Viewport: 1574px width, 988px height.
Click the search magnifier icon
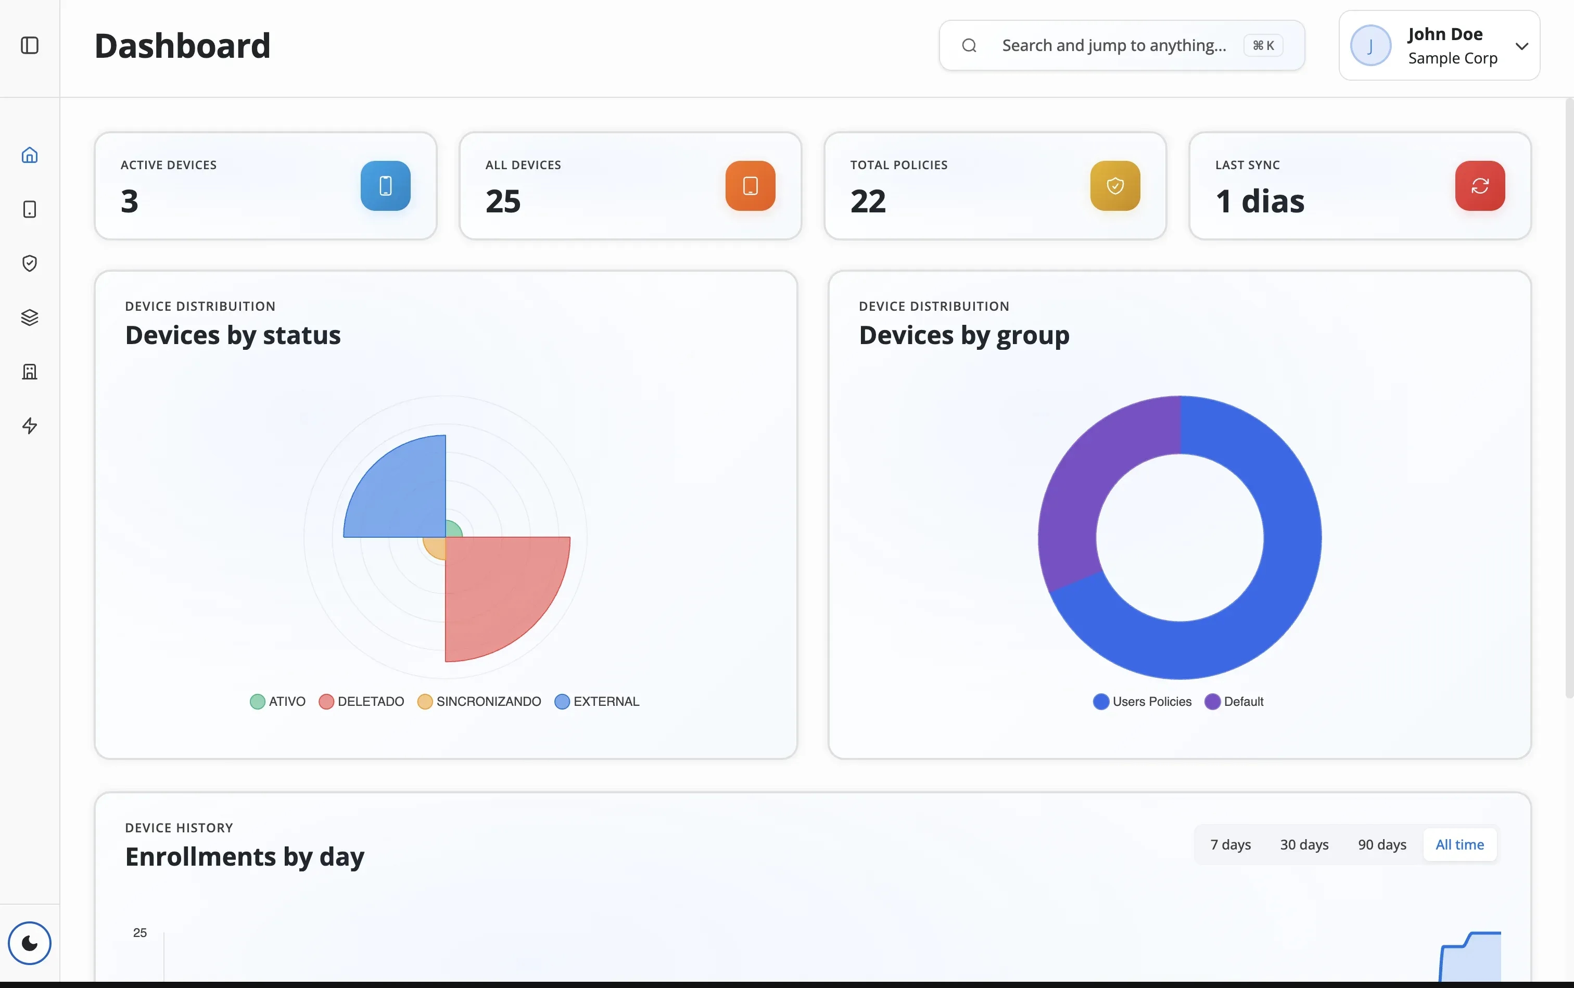[968, 45]
